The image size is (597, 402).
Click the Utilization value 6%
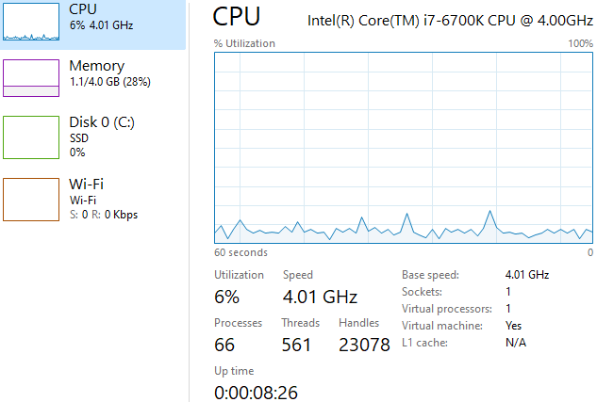[226, 297]
